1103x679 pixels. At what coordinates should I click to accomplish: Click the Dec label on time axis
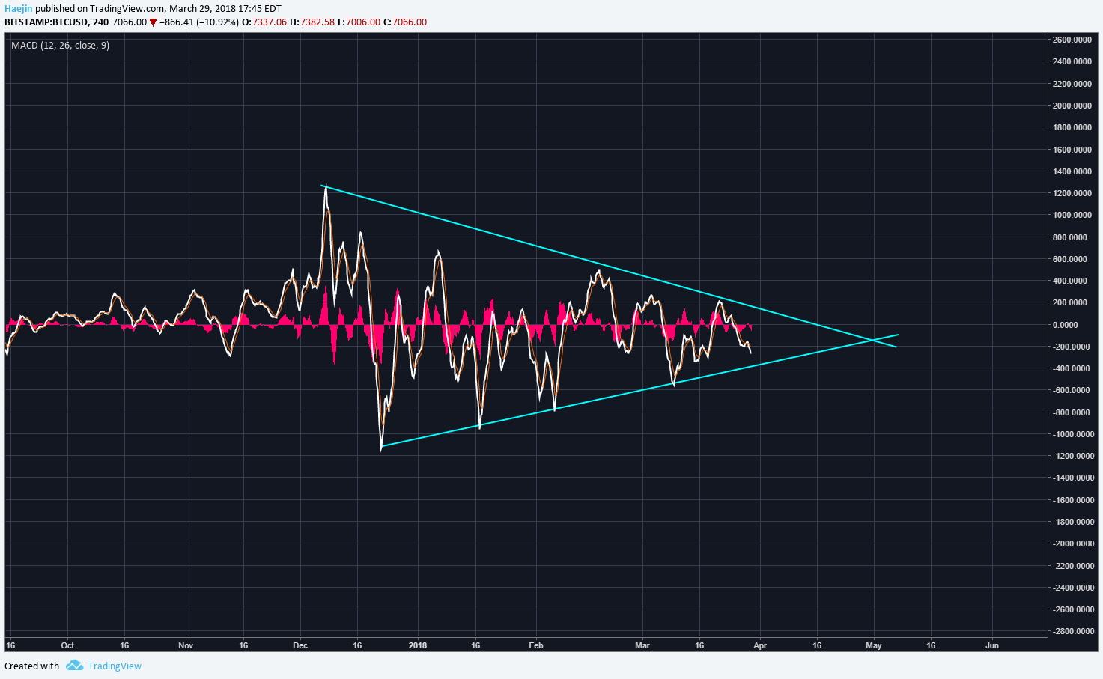(300, 645)
